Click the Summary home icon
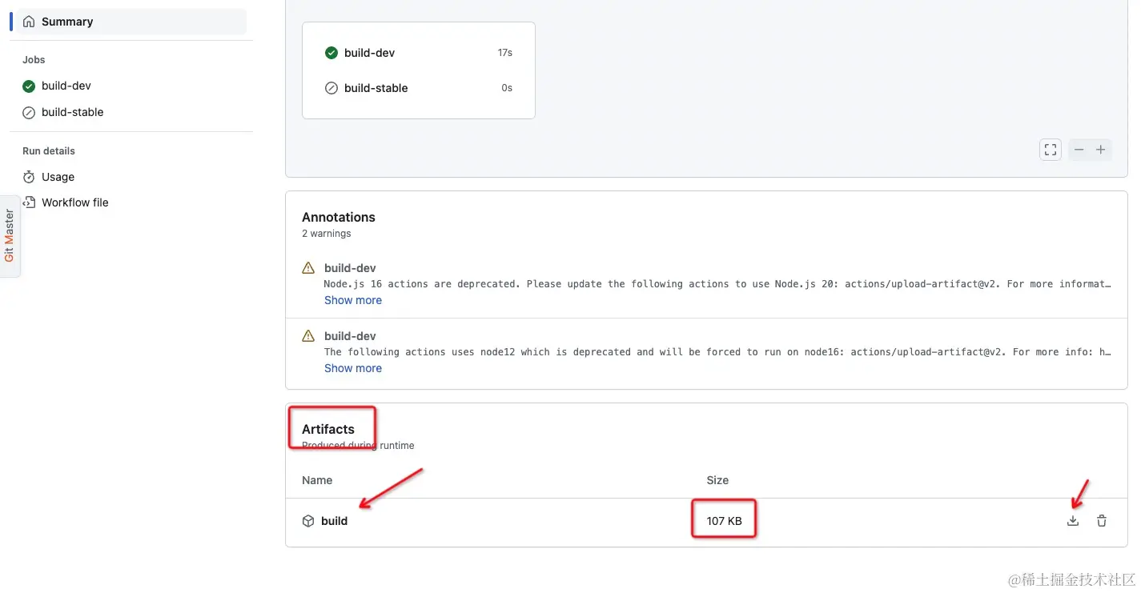 pyautogui.click(x=29, y=22)
